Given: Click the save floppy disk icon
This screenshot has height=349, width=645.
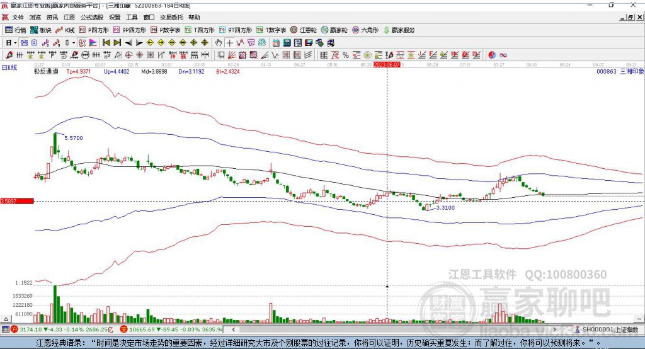Looking at the screenshot, I should point(309,43).
